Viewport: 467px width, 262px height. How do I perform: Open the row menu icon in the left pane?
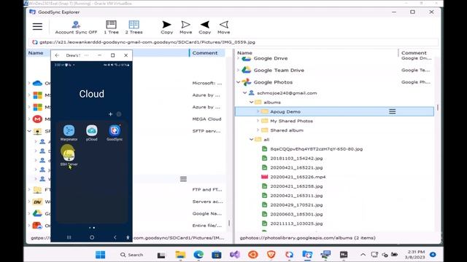[x=183, y=179]
